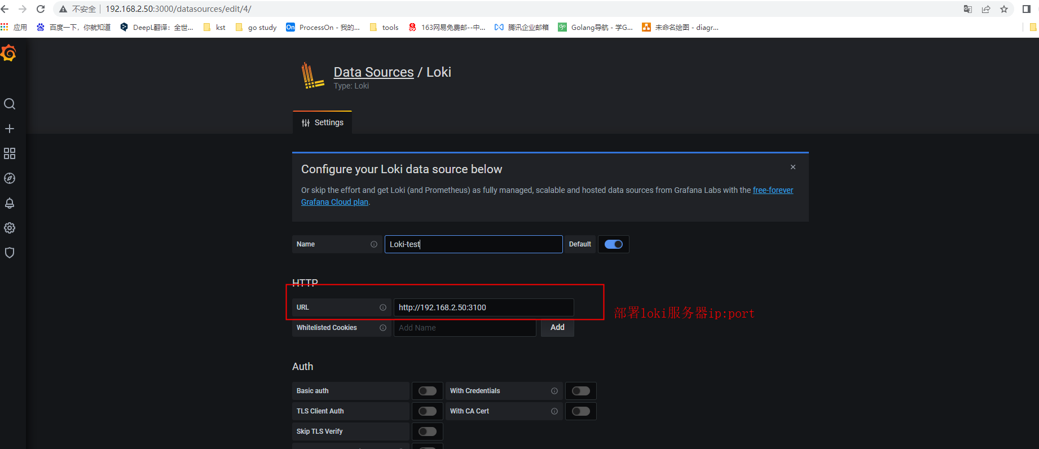Click the Loki logo beside the page title

[312, 76]
